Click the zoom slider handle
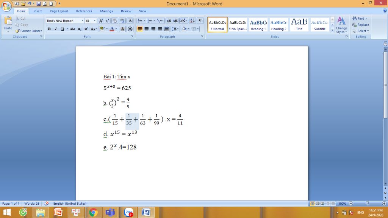The image size is (388, 218). coord(367,203)
